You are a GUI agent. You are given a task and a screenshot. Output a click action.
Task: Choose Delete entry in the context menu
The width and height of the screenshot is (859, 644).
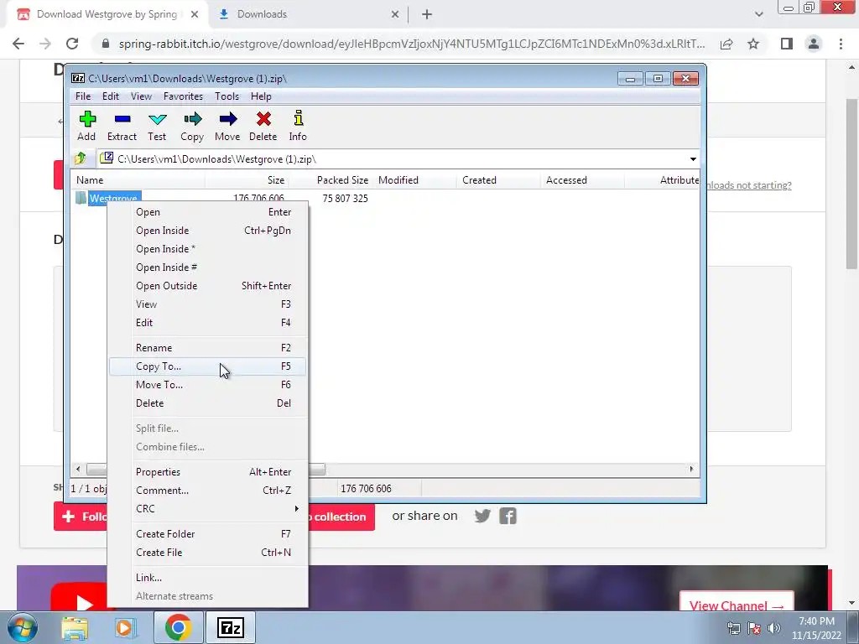208,403
